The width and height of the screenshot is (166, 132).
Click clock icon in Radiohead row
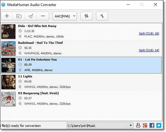20,48
